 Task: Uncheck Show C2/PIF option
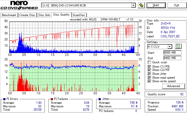click(x=149, y=70)
